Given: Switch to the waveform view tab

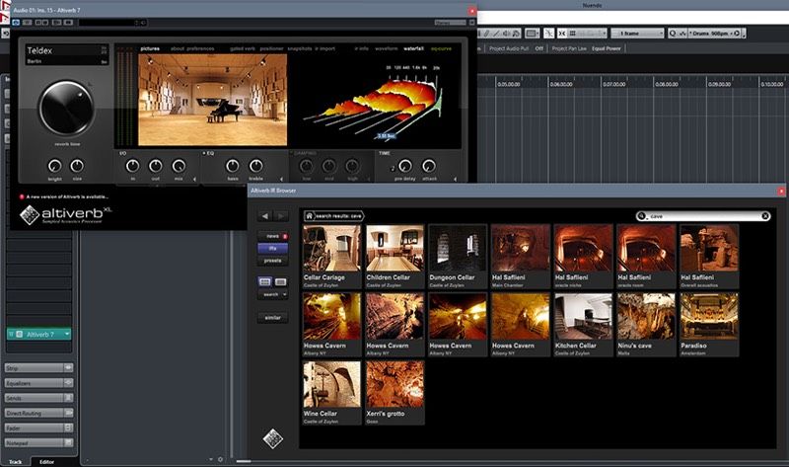Looking at the screenshot, I should [x=387, y=48].
